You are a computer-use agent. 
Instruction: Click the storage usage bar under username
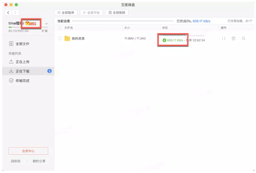(x=28, y=27)
